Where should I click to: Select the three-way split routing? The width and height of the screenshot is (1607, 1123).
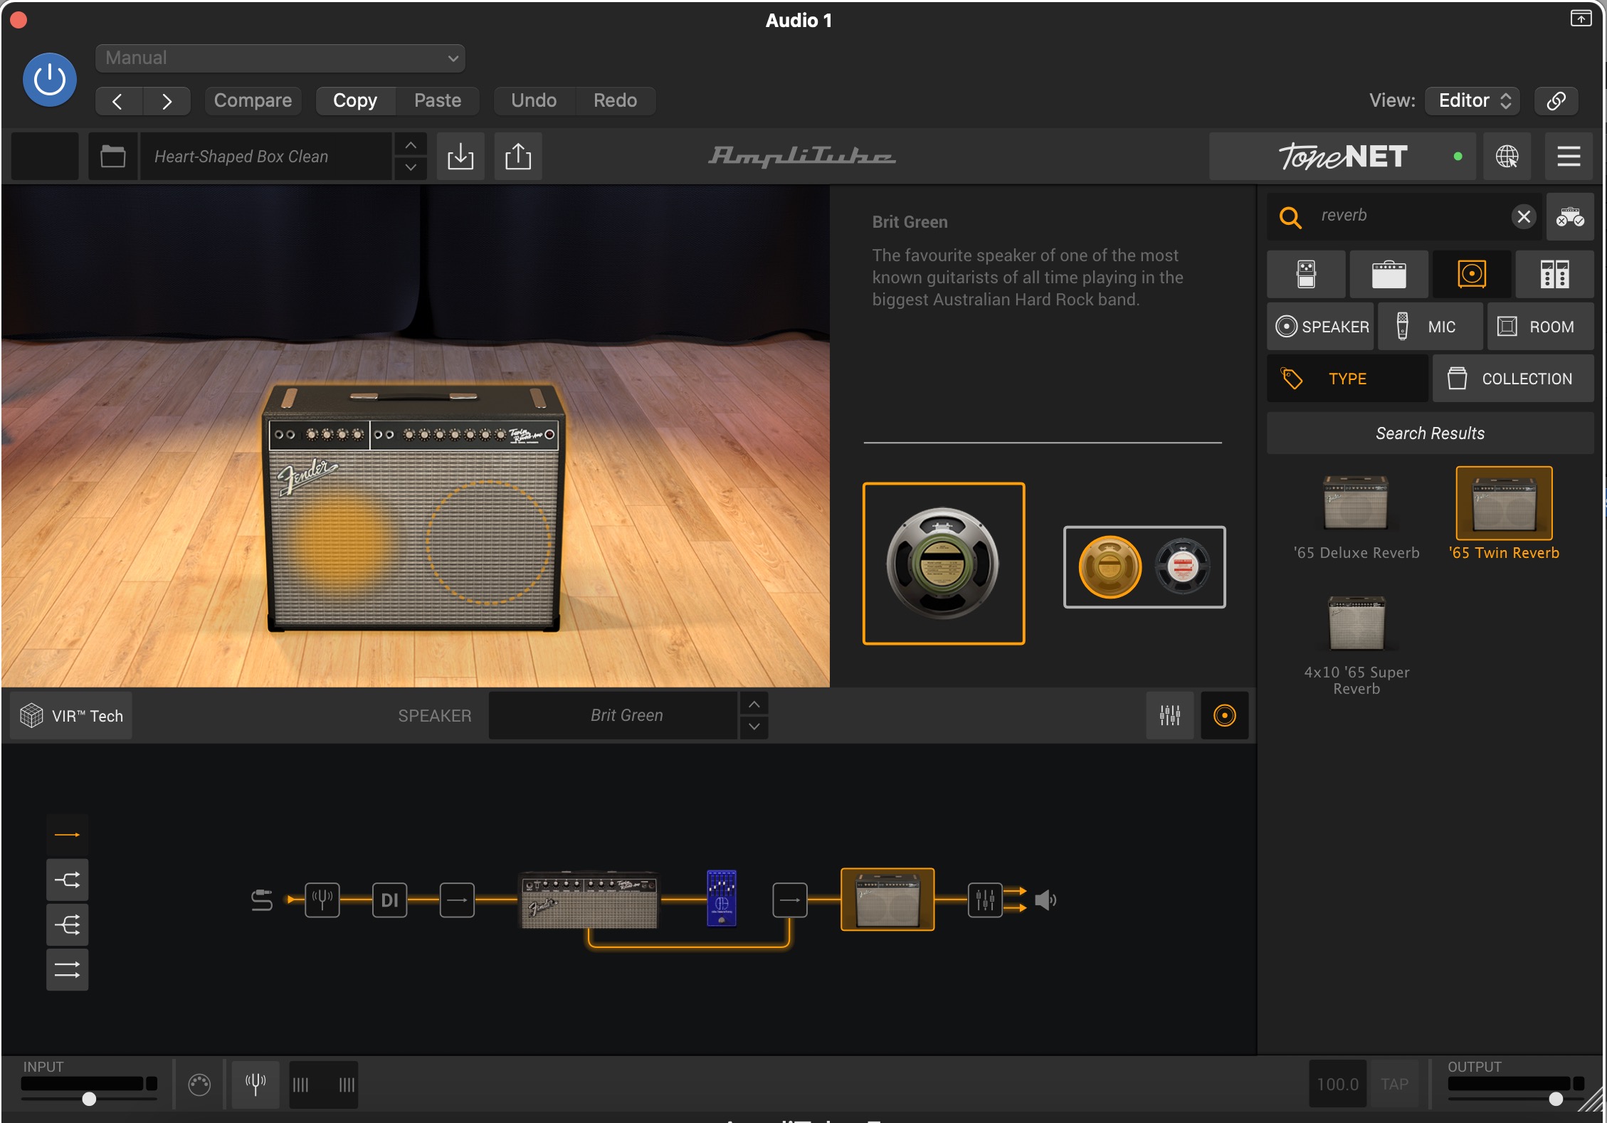(x=68, y=924)
